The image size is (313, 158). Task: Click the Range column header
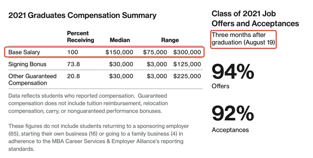[170, 40]
